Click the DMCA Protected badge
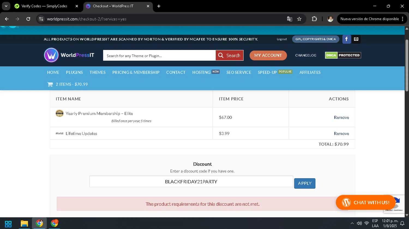Viewport: 409px width, 229px height. tap(343, 55)
